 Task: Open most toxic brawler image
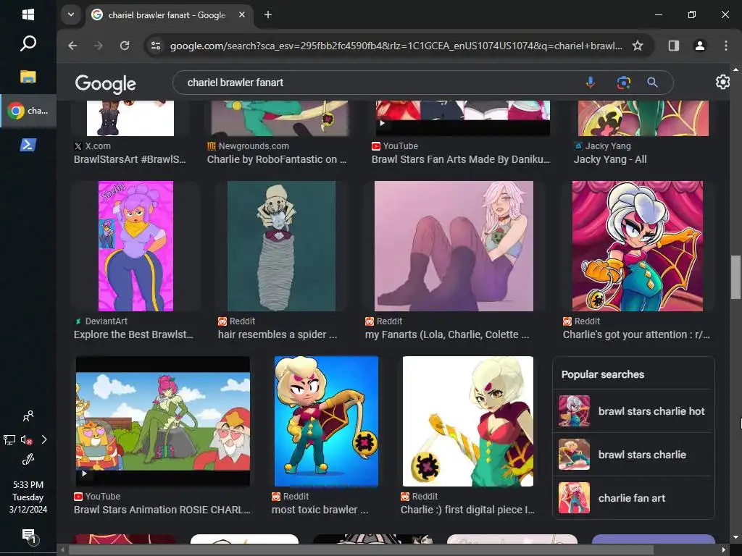[x=327, y=421]
